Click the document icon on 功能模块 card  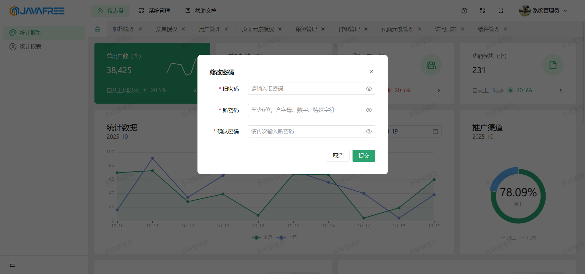[553, 65]
